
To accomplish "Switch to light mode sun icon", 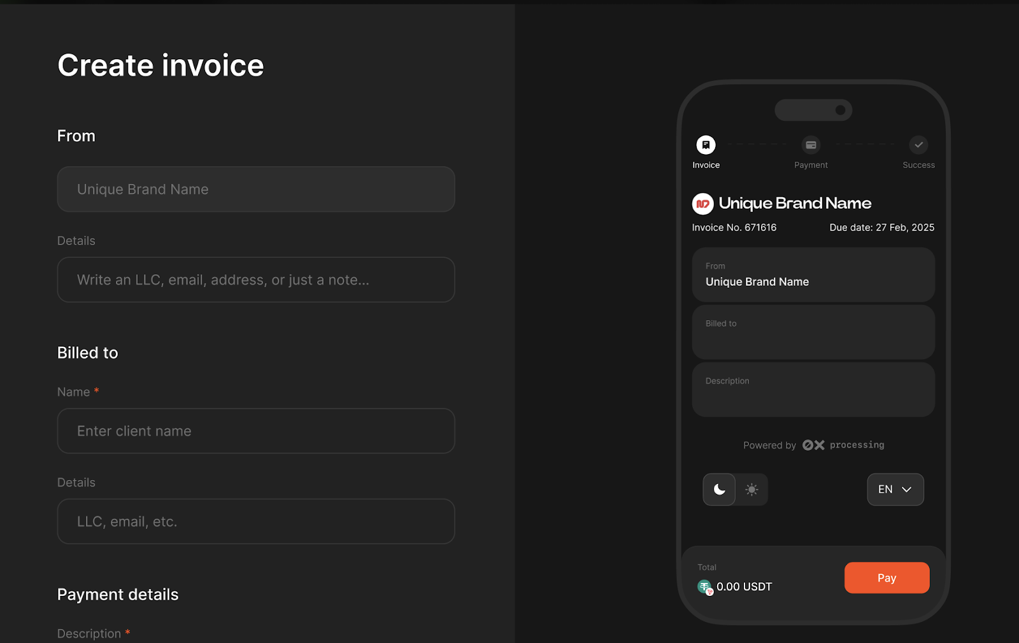I will point(752,490).
